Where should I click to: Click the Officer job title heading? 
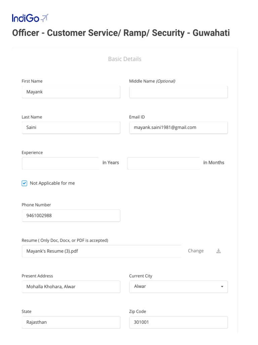(121, 33)
